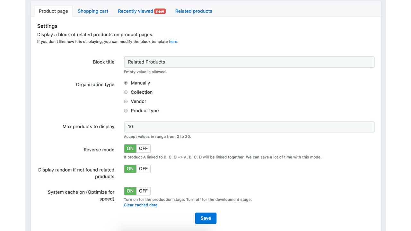The image size is (411, 231).
Task: Select the Manually radio button
Action: 126,83
